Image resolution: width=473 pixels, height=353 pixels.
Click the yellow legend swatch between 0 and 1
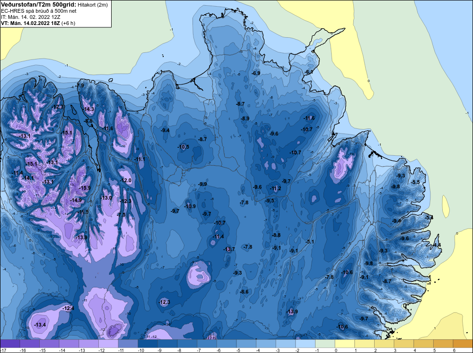[345, 344]
